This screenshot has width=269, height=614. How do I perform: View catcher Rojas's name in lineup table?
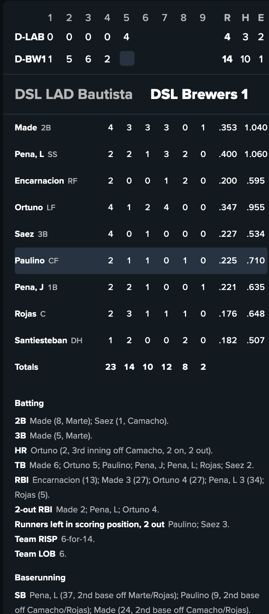point(25,314)
